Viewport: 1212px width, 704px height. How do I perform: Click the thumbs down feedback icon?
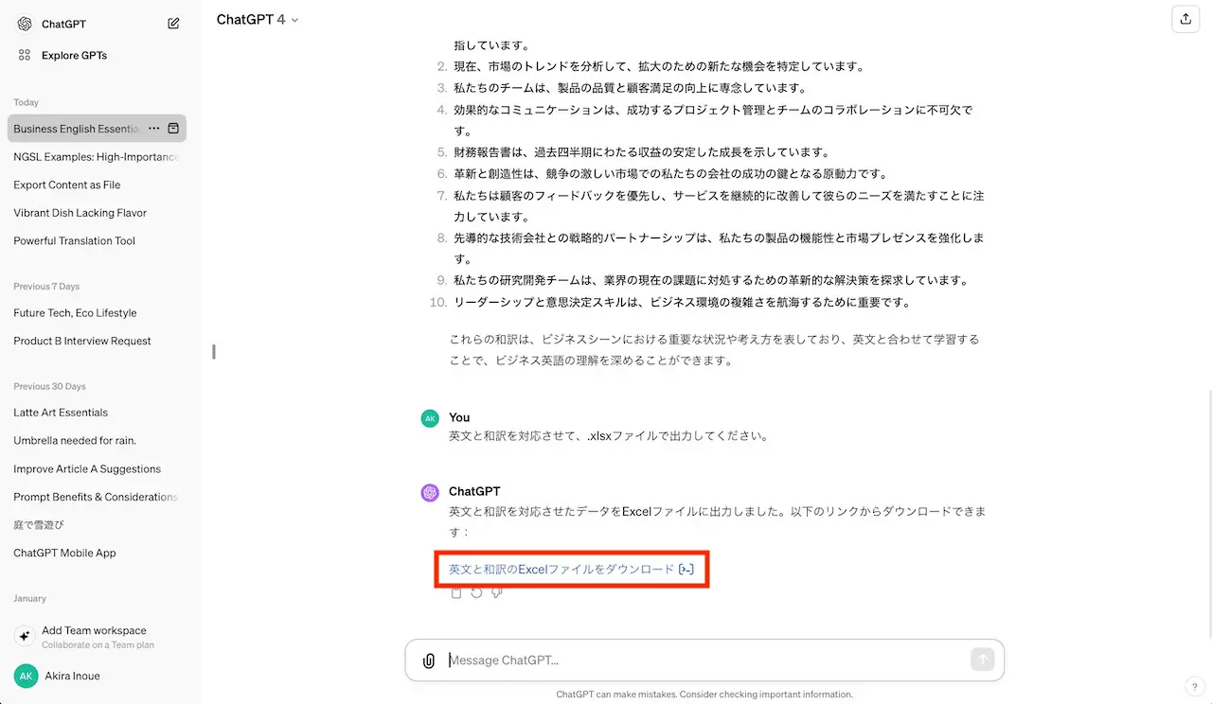click(x=497, y=592)
